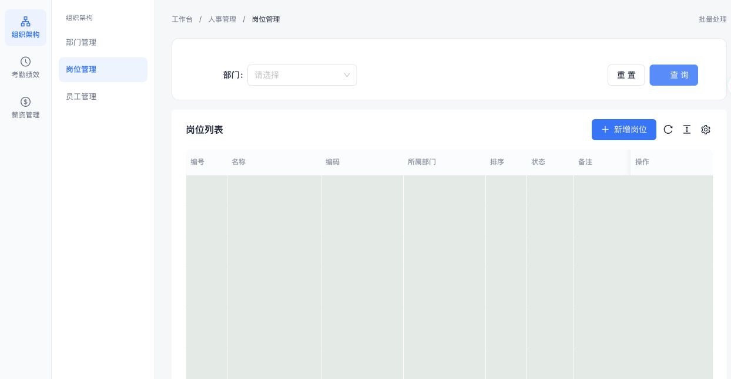Viewport: 731px width, 379px height.
Task: Go to 部门管理 menu item
Action: point(103,42)
